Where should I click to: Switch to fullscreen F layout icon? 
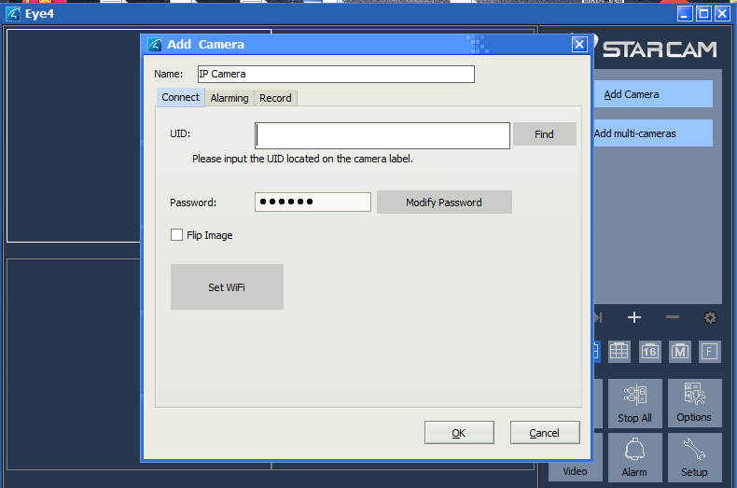[x=709, y=351]
